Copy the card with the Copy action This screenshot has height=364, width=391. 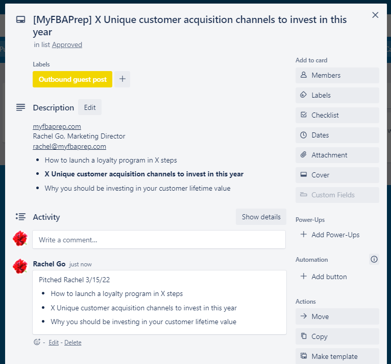click(337, 336)
